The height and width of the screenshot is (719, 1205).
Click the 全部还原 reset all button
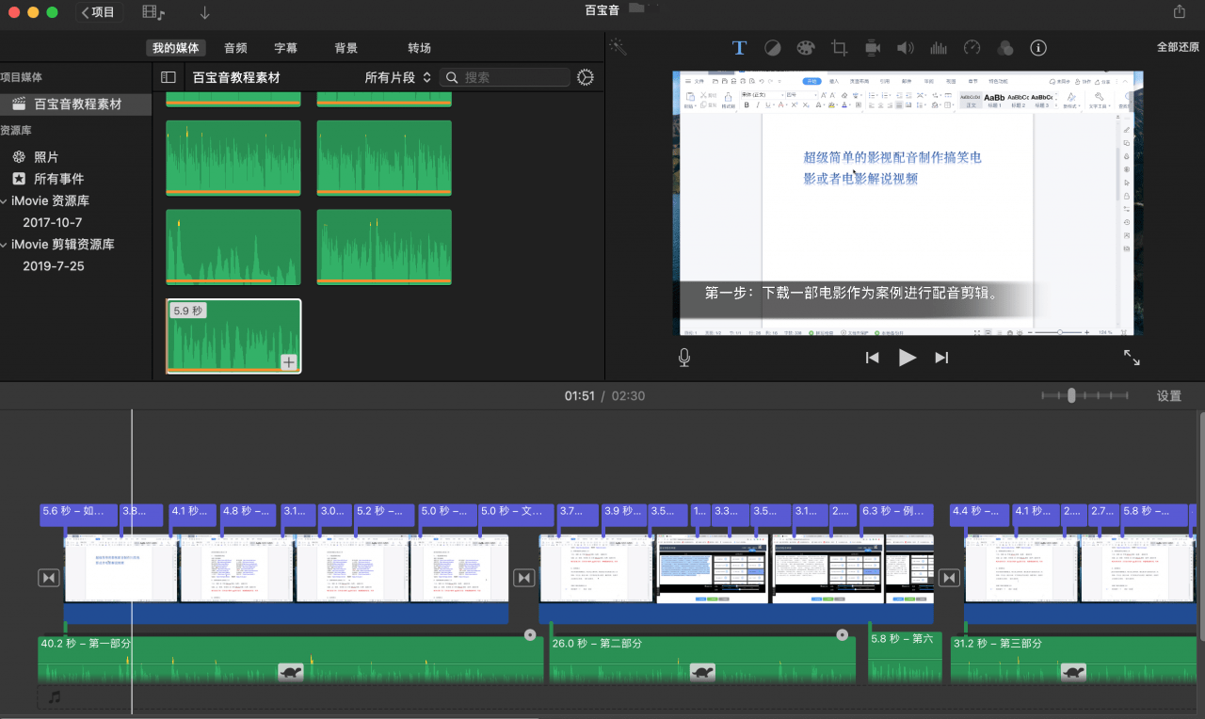click(x=1178, y=48)
